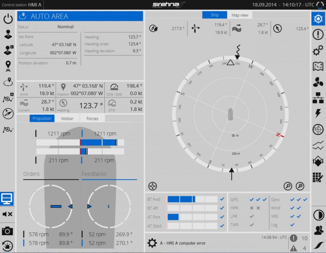Switch to the Map view tab
This screenshot has width=326, height=253.
tap(240, 15)
